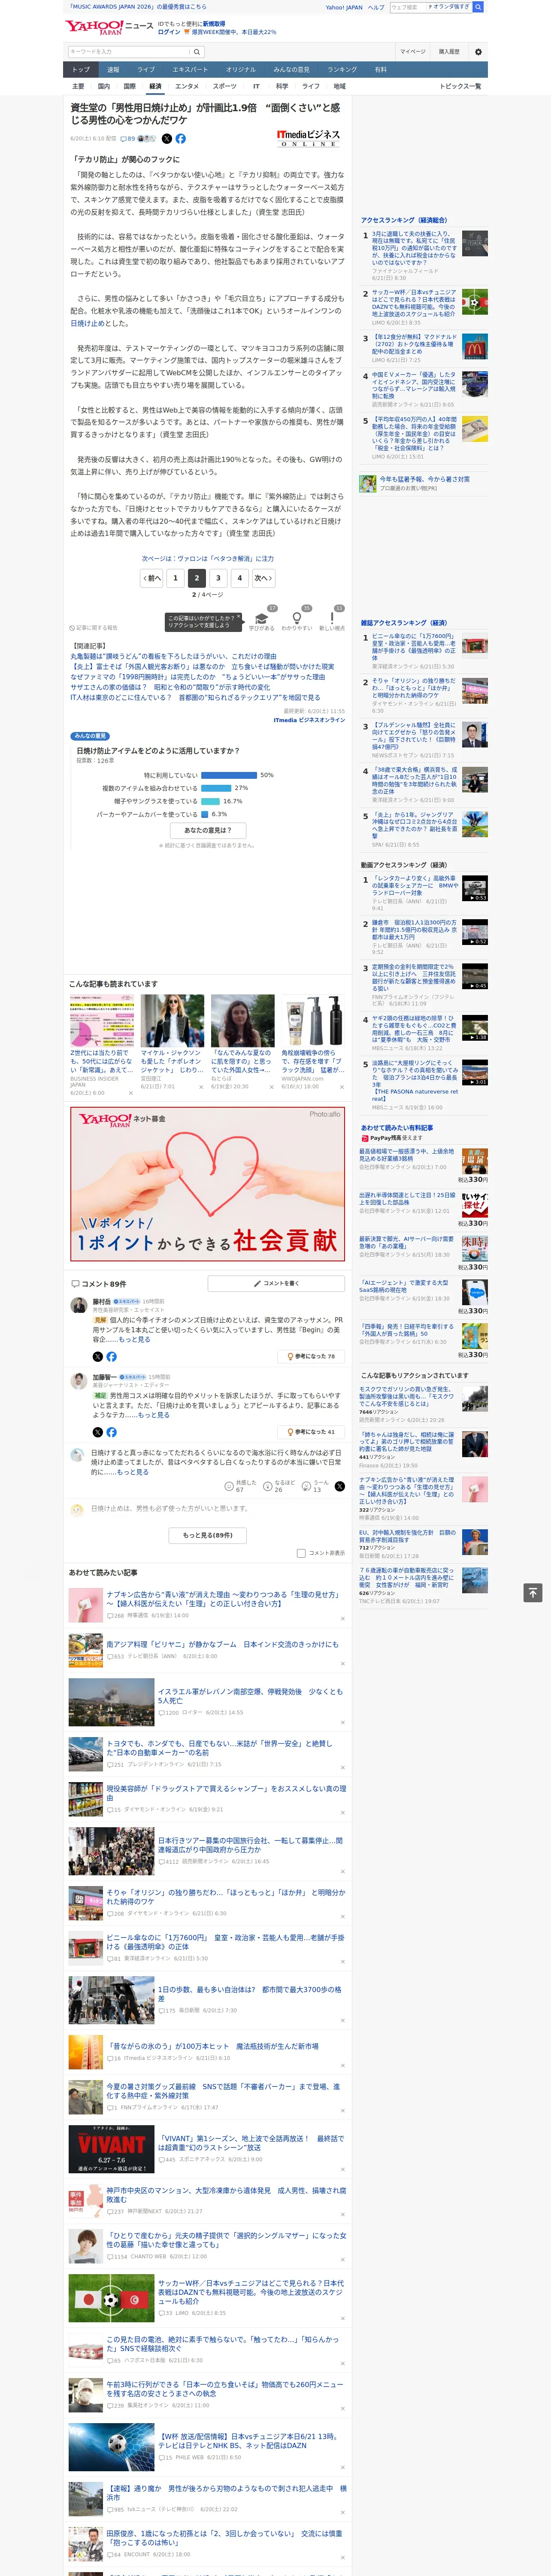Go to article page 3
The height and width of the screenshot is (2576, 551).
pos(218,578)
